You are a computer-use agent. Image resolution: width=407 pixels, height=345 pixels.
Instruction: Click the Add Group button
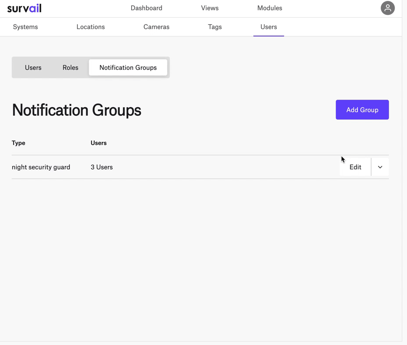362,110
